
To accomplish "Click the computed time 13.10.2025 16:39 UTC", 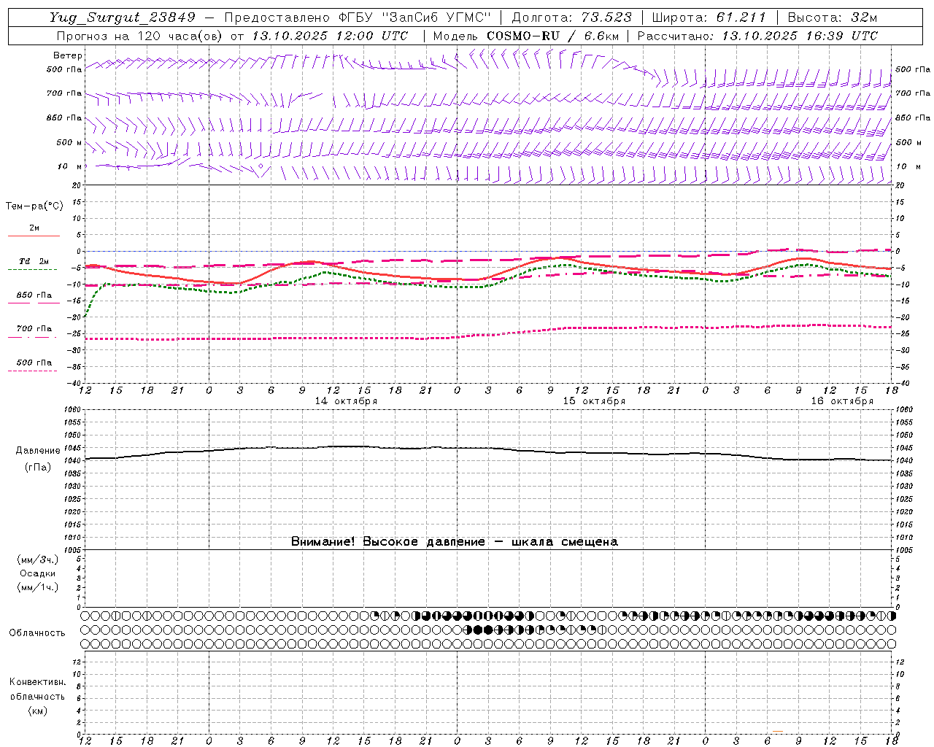I will 800,36.
